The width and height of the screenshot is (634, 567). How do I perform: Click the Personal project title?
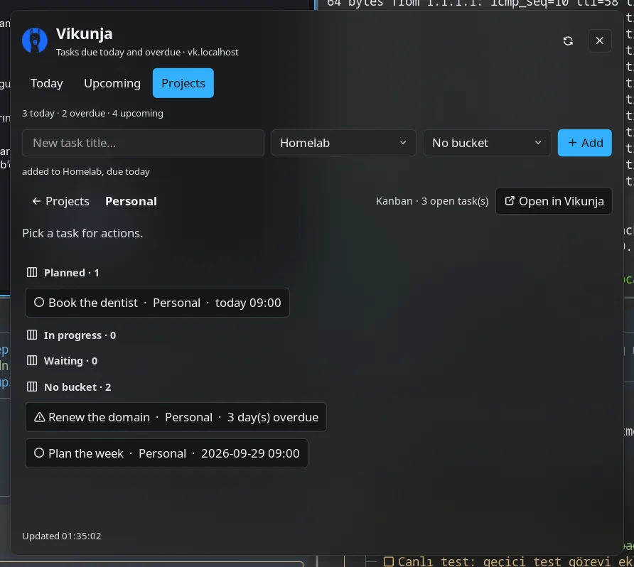[131, 201]
